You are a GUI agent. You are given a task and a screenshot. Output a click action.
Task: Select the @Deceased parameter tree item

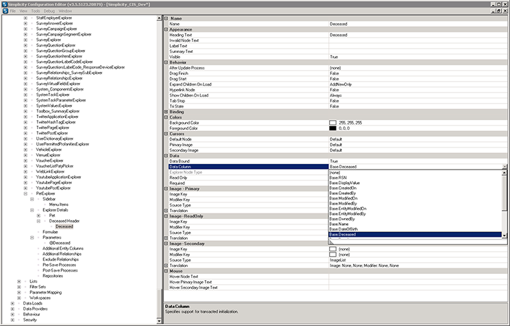pos(60,242)
